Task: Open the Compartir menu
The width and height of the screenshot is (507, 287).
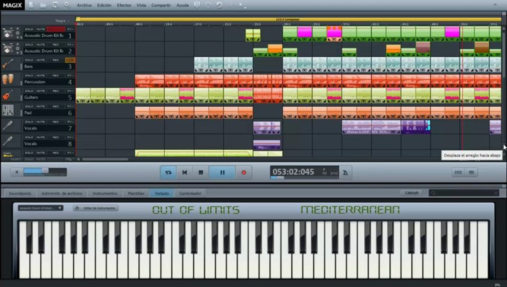Action: tap(161, 6)
